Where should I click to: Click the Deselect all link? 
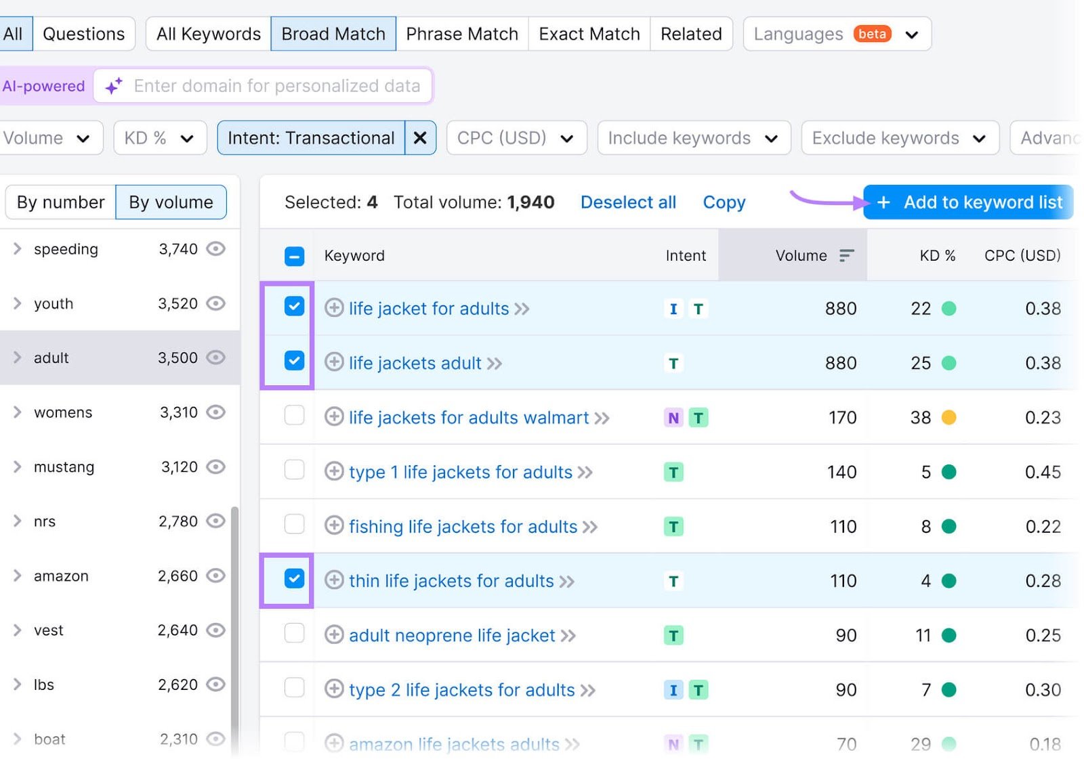(627, 202)
